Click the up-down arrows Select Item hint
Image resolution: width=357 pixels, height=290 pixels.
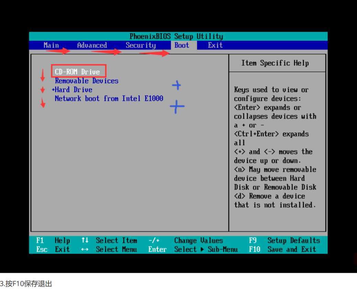pos(109,241)
